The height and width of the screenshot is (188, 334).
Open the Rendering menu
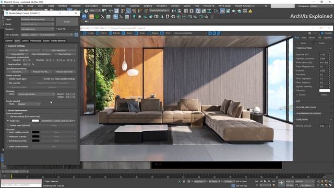pos(107,6)
